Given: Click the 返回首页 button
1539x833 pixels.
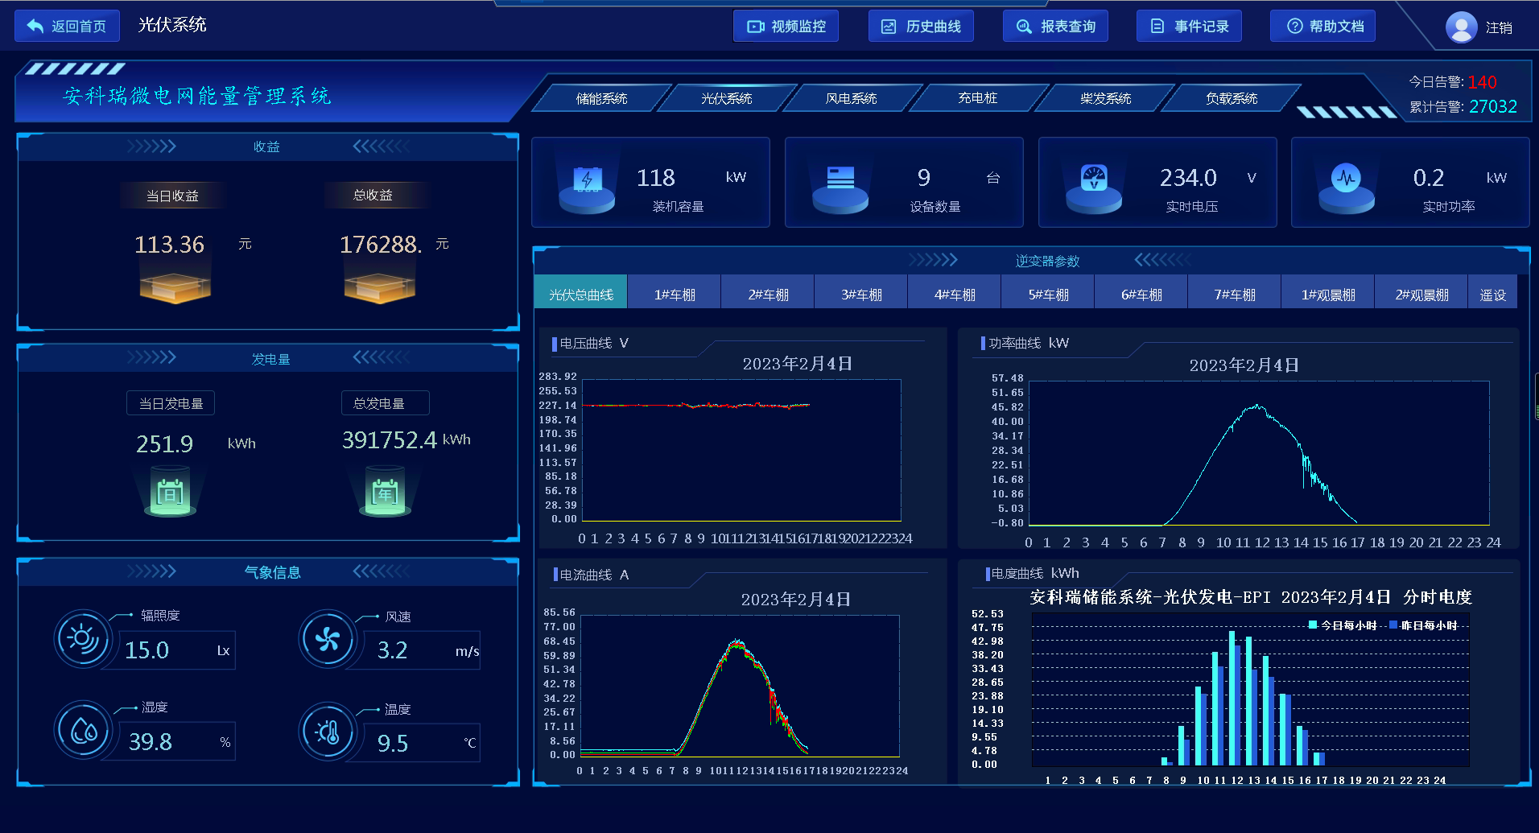Looking at the screenshot, I should [x=68, y=27].
